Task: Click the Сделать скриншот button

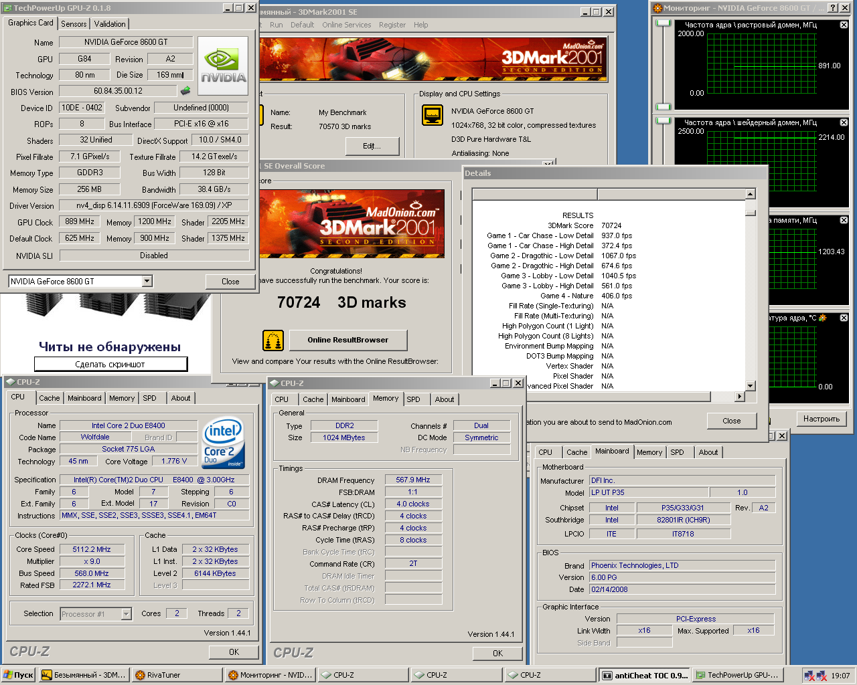Action: (110, 365)
